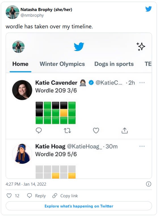Viewport: 158px width, 216px height.
Task: Open Katie Hoag's cartoon profile picture
Action: click(x=22, y=154)
